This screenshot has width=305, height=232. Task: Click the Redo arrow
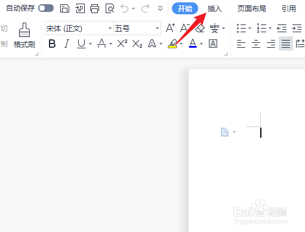[x=145, y=8]
